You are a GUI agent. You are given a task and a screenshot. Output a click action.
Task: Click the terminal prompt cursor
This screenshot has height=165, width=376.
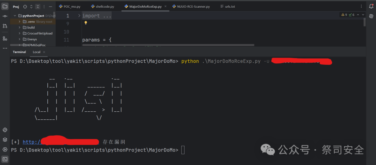click(x=183, y=150)
